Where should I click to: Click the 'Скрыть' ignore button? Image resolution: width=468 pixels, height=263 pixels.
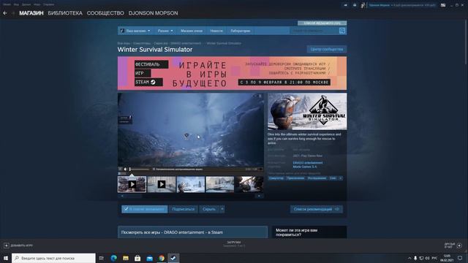tap(209, 209)
